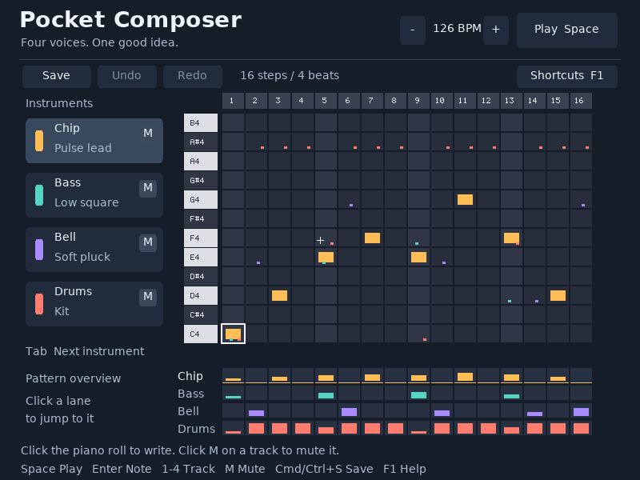The width and height of the screenshot is (640, 480).
Task: Click the Undo button
Action: (x=127, y=76)
